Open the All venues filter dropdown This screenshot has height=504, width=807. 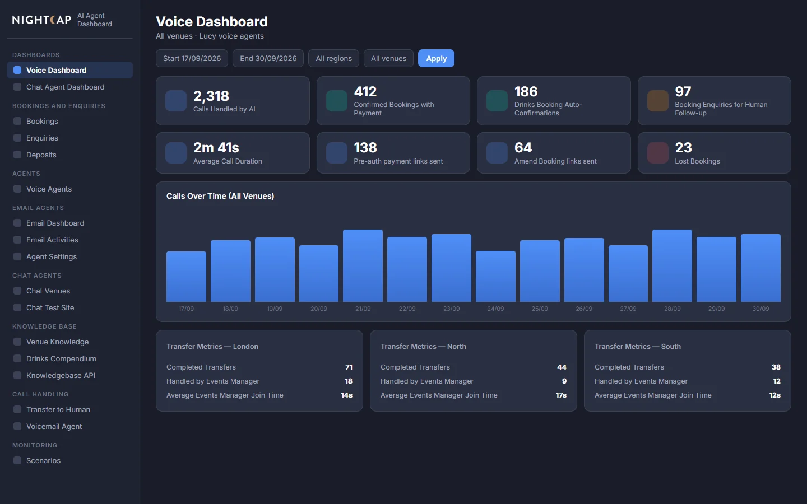pos(389,58)
